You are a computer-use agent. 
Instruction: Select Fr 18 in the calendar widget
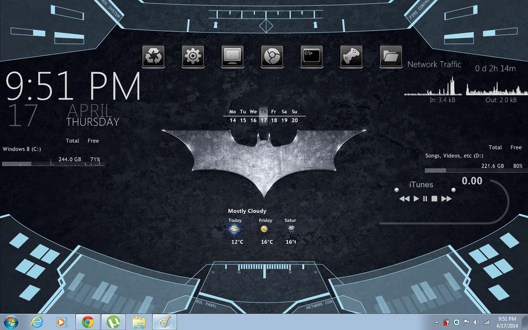click(274, 116)
